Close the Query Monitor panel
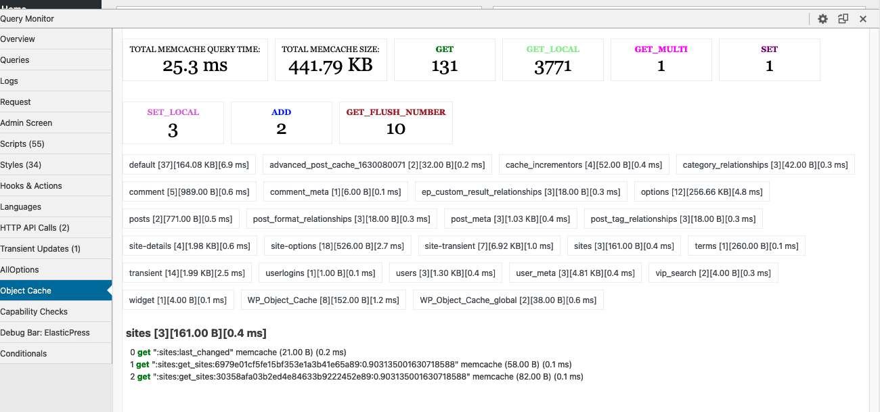Screen dimensions: 880x412 [863, 19]
